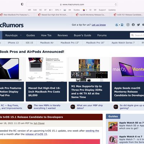Open tvOS 15.1 Release Candidate article title
The width and height of the screenshot is (144, 144).
point(31,117)
